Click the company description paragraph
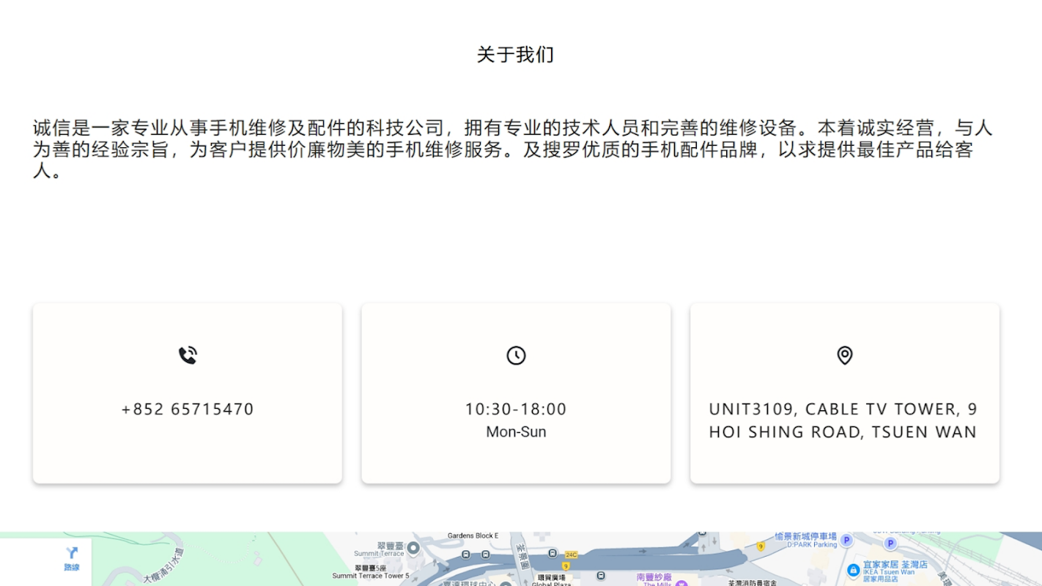The height and width of the screenshot is (586, 1042). (x=513, y=149)
